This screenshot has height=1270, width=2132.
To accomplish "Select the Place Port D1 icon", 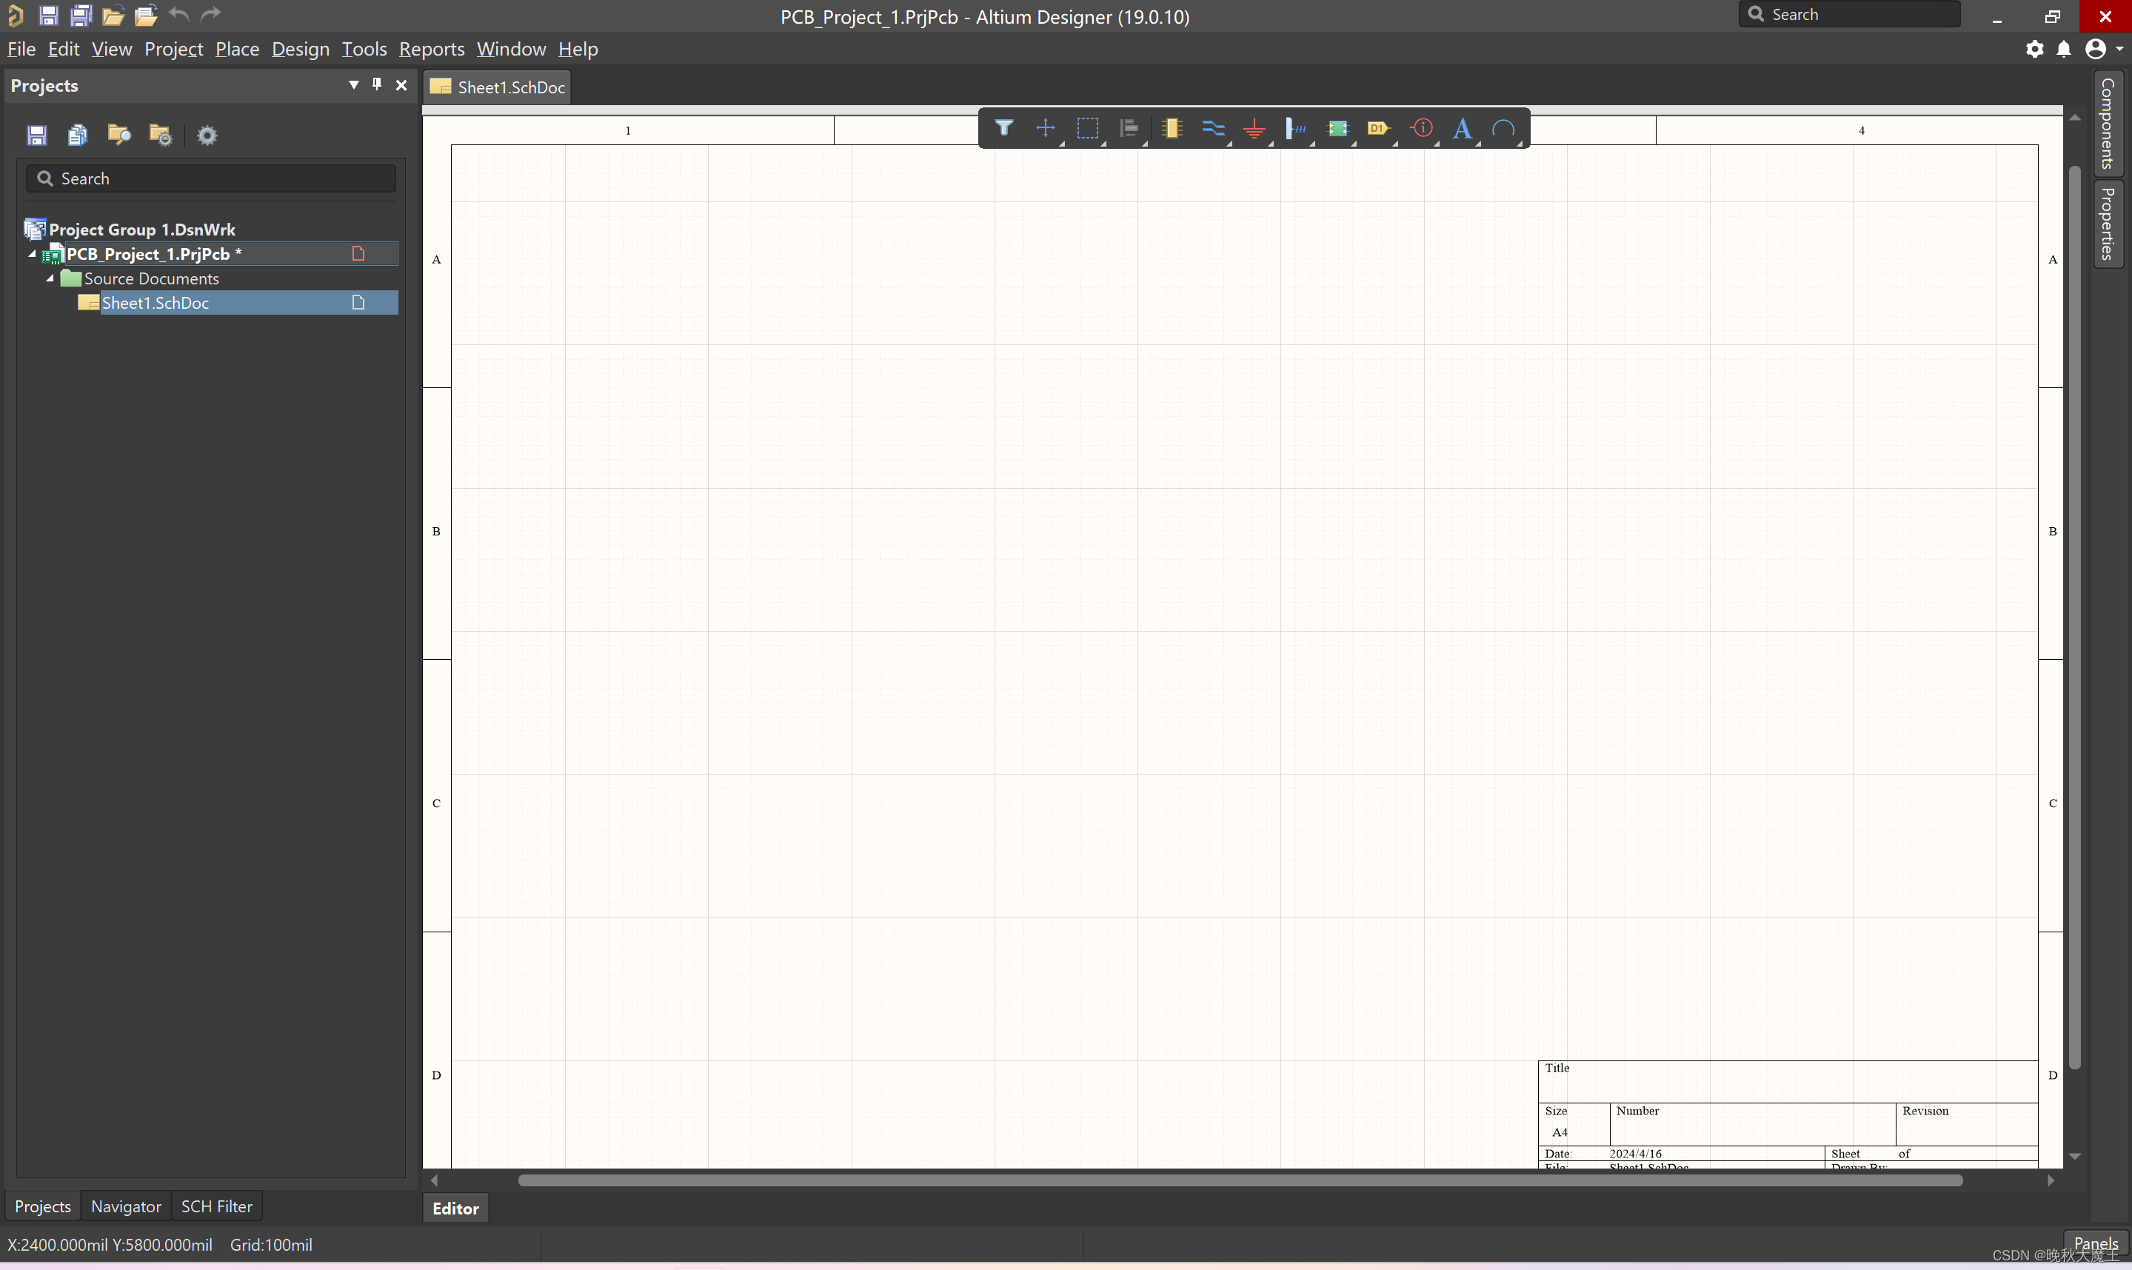I will click(x=1377, y=128).
